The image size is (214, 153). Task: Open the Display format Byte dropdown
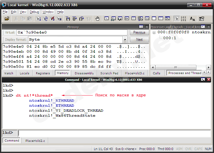pyautogui.click(x=125, y=40)
